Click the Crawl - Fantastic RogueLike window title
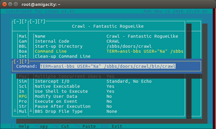The width and height of the screenshot is (216, 129). 108,26
